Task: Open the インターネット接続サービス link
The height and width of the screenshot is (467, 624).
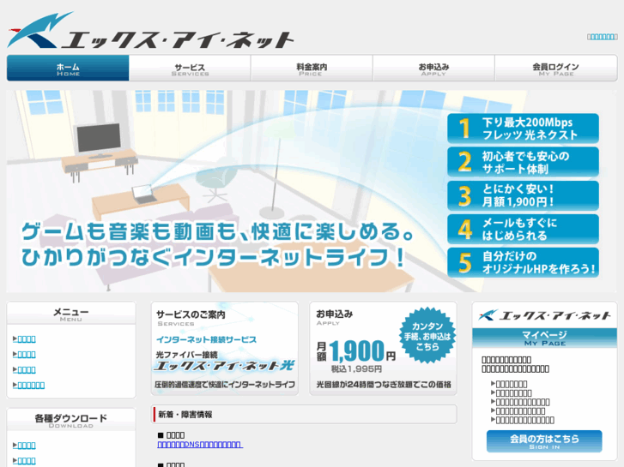Action: point(206,340)
